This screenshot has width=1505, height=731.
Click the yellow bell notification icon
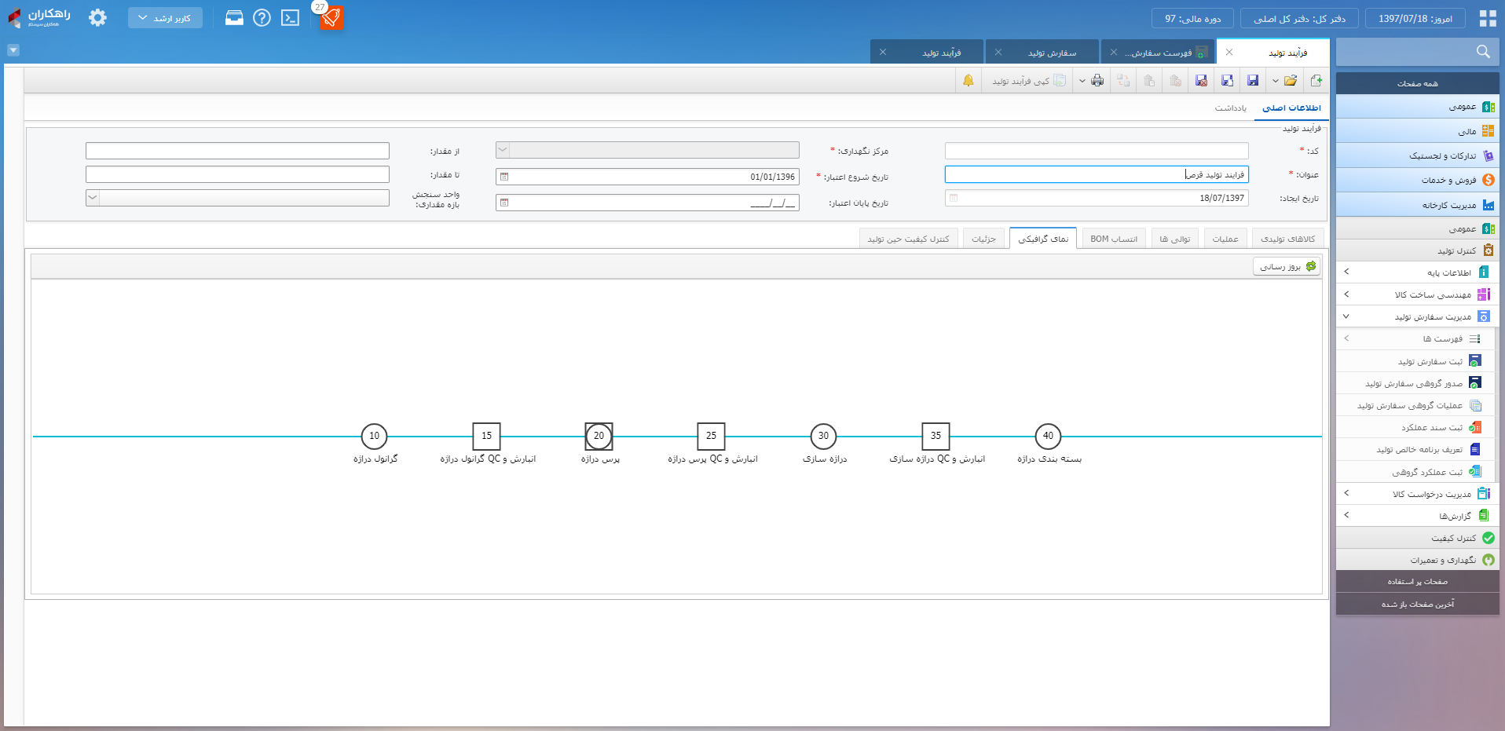coord(969,81)
